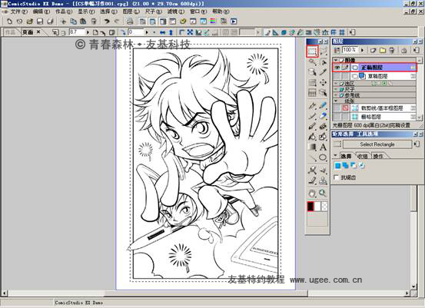Viewport: 425px width, 308px height.
Task: Toggle eye visibility of 正稿图层 layer
Action: (337, 68)
